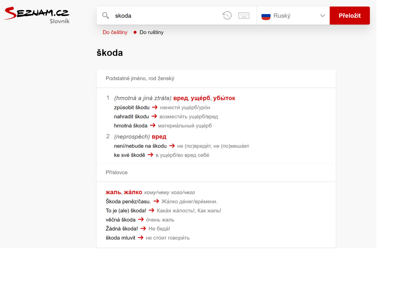Click translation Жалко денег/времени.

(x=189, y=201)
